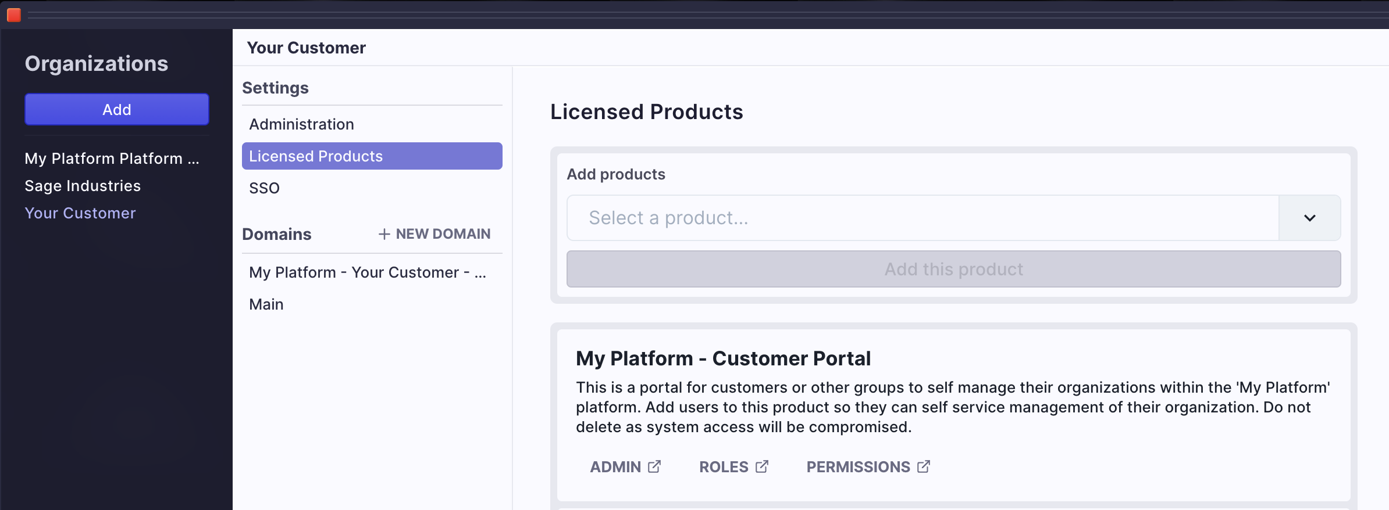Open the PERMISSIONS link for Customer Portal
Viewport: 1389px width, 510px height.
pyautogui.click(x=858, y=466)
